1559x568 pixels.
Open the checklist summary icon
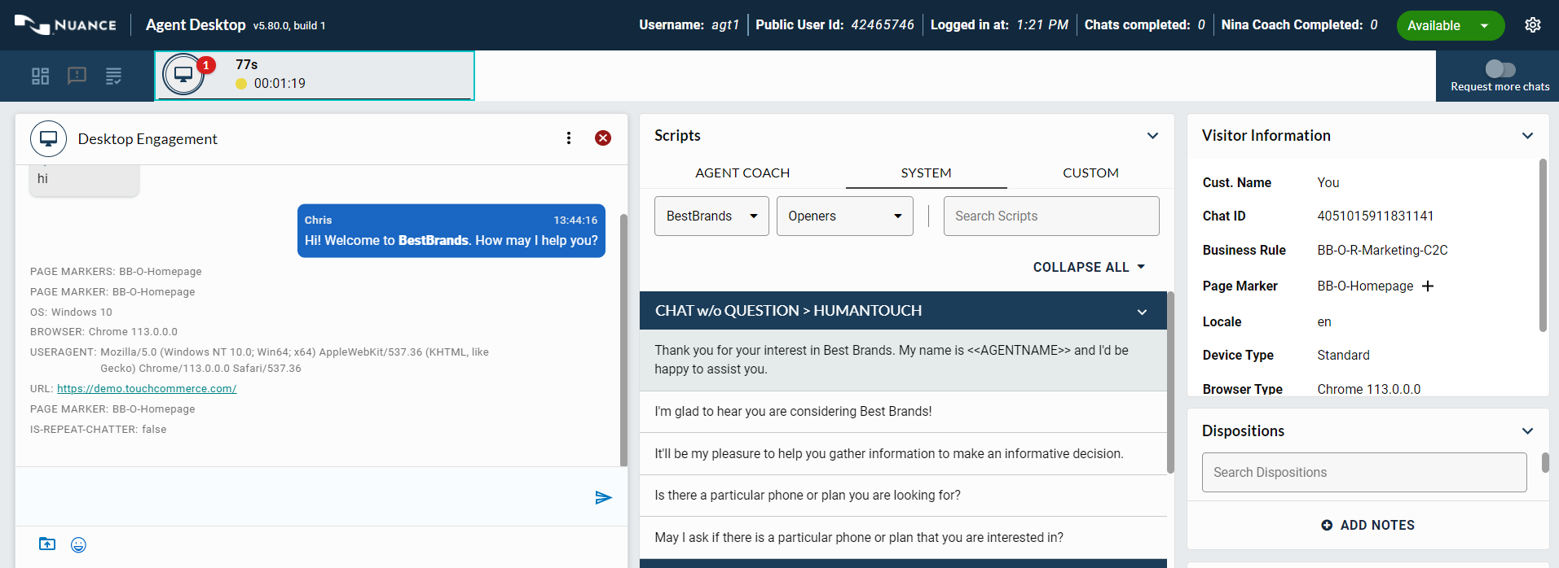(x=113, y=76)
